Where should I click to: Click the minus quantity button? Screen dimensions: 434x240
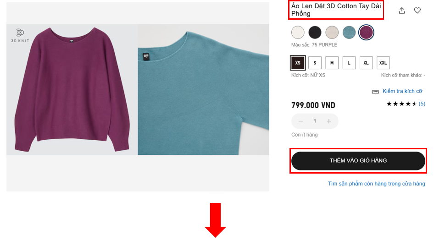300,121
